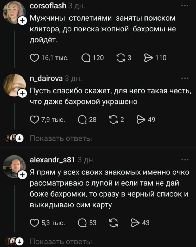This screenshot has width=196, height=247.
Task: Follow n_dairova via avatar plus badge
Action: [x=23, y=92]
